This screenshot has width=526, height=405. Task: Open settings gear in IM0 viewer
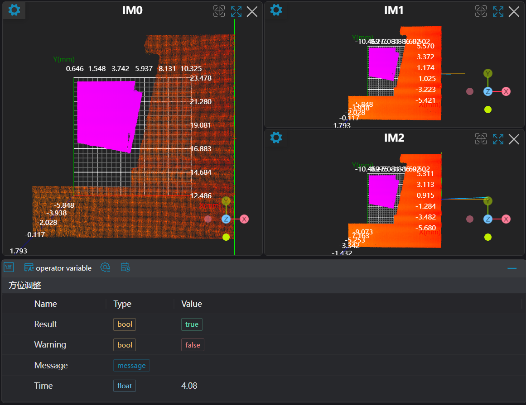pyautogui.click(x=14, y=10)
